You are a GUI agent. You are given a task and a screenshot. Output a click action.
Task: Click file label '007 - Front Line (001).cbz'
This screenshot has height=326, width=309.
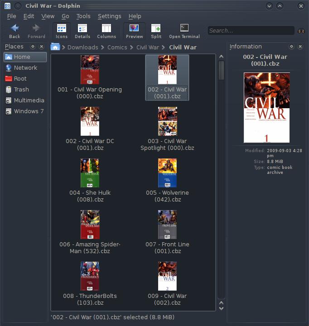pos(167,248)
